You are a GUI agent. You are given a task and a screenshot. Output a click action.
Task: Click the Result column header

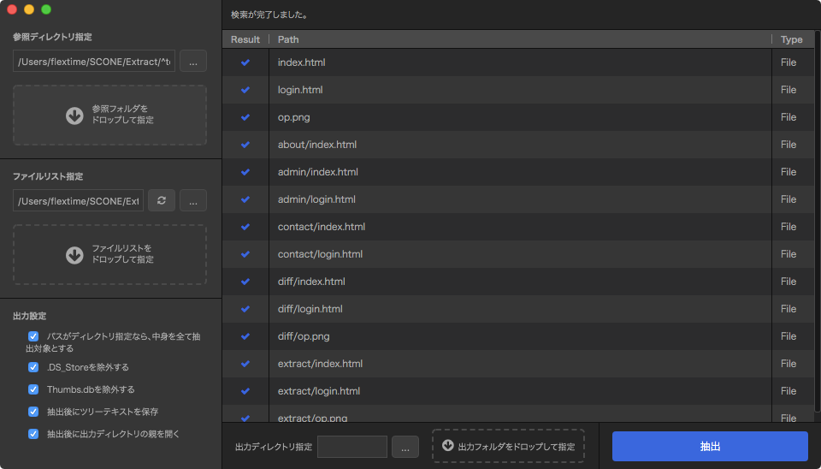coord(245,39)
